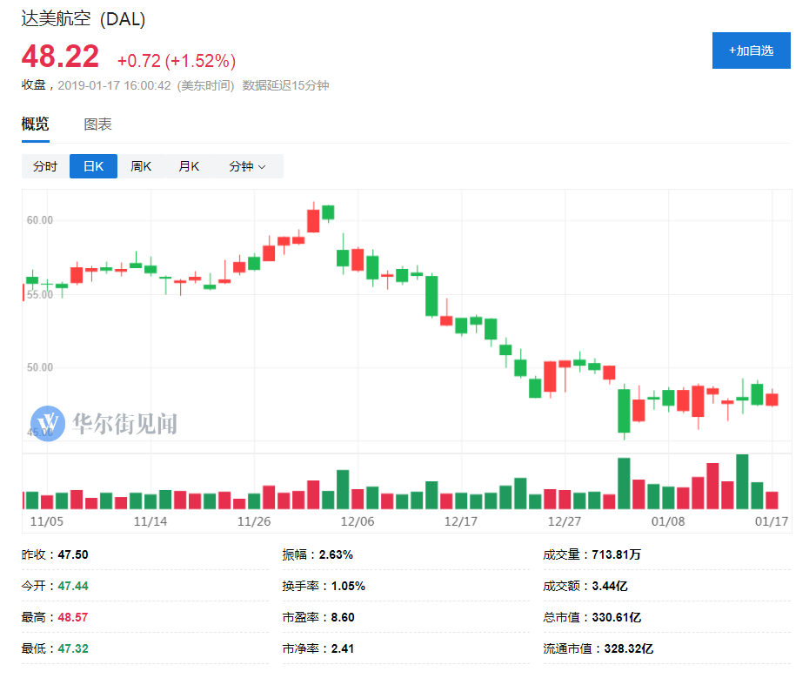Click the 11/14 date axis label
Image resolution: width=809 pixels, height=685 pixels.
pyautogui.click(x=150, y=521)
